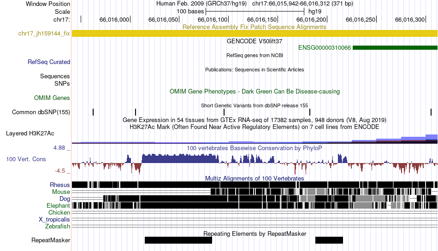Viewport: 438px width, 251px height.
Task: Click the Rhesus multiz alignment bar
Action: click(x=255, y=185)
